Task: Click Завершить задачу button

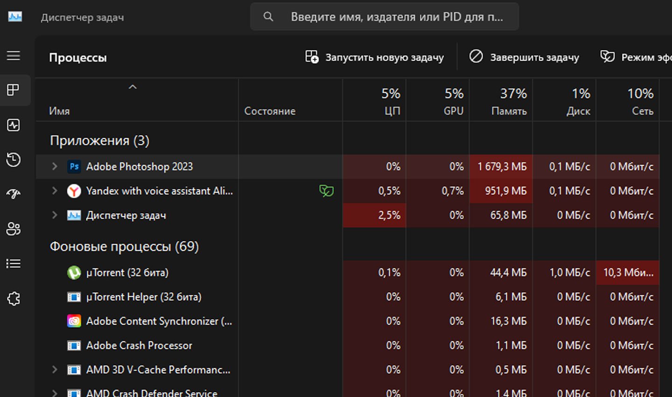Action: [524, 57]
